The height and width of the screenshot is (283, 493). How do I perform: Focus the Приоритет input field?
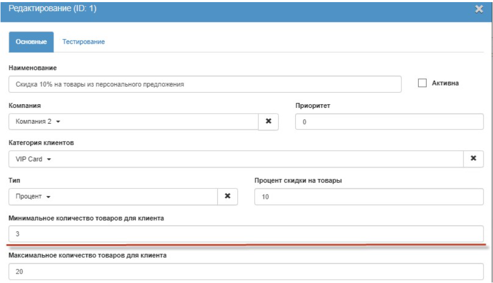[x=389, y=122]
